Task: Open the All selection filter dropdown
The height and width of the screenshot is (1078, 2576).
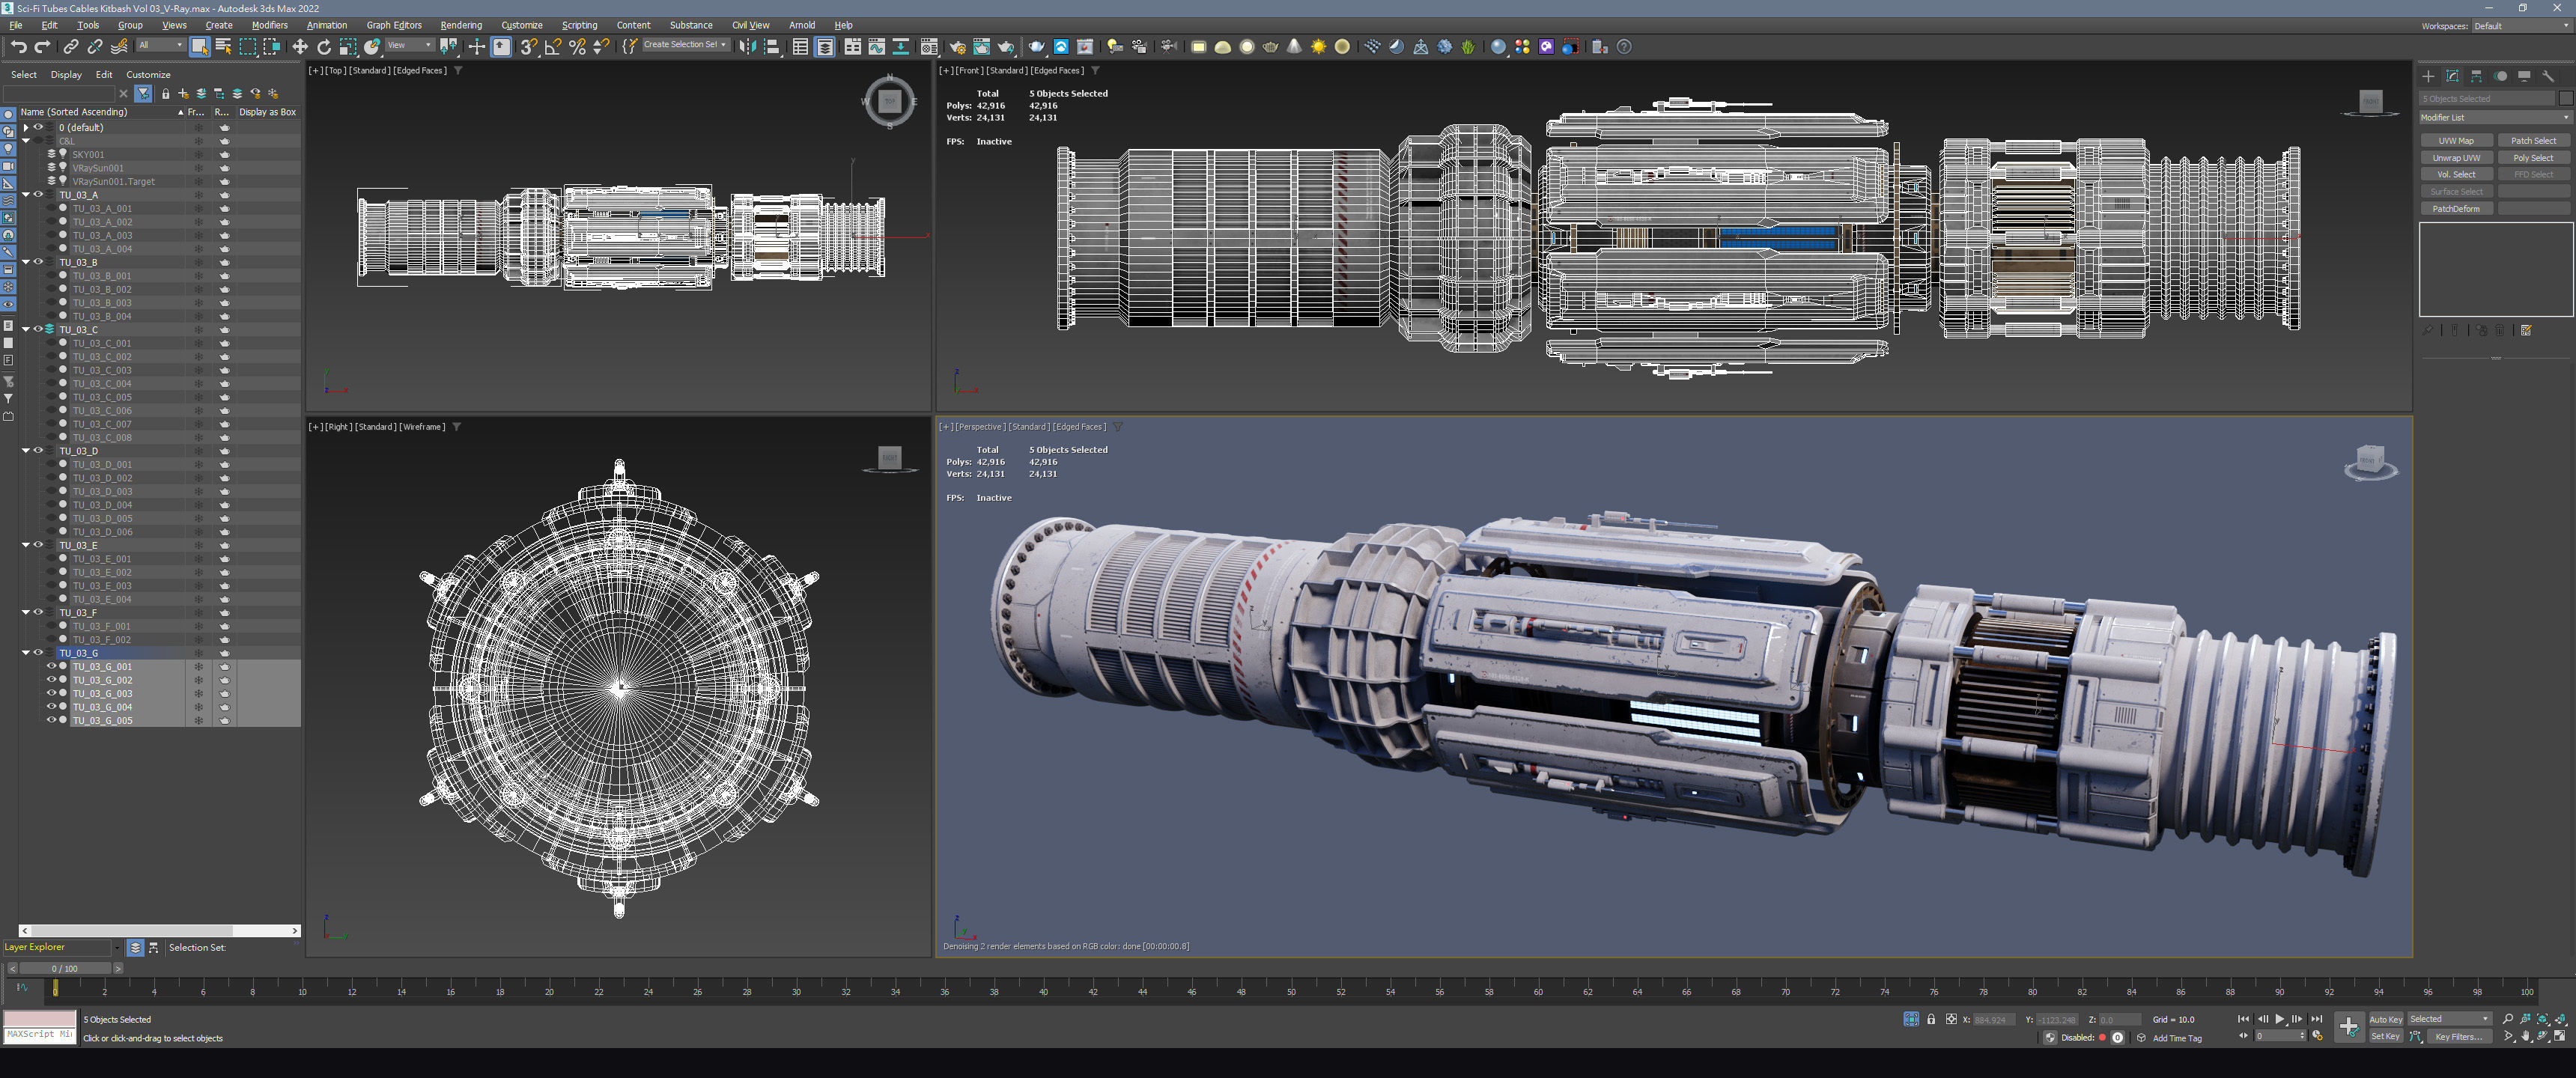Action: (160, 45)
